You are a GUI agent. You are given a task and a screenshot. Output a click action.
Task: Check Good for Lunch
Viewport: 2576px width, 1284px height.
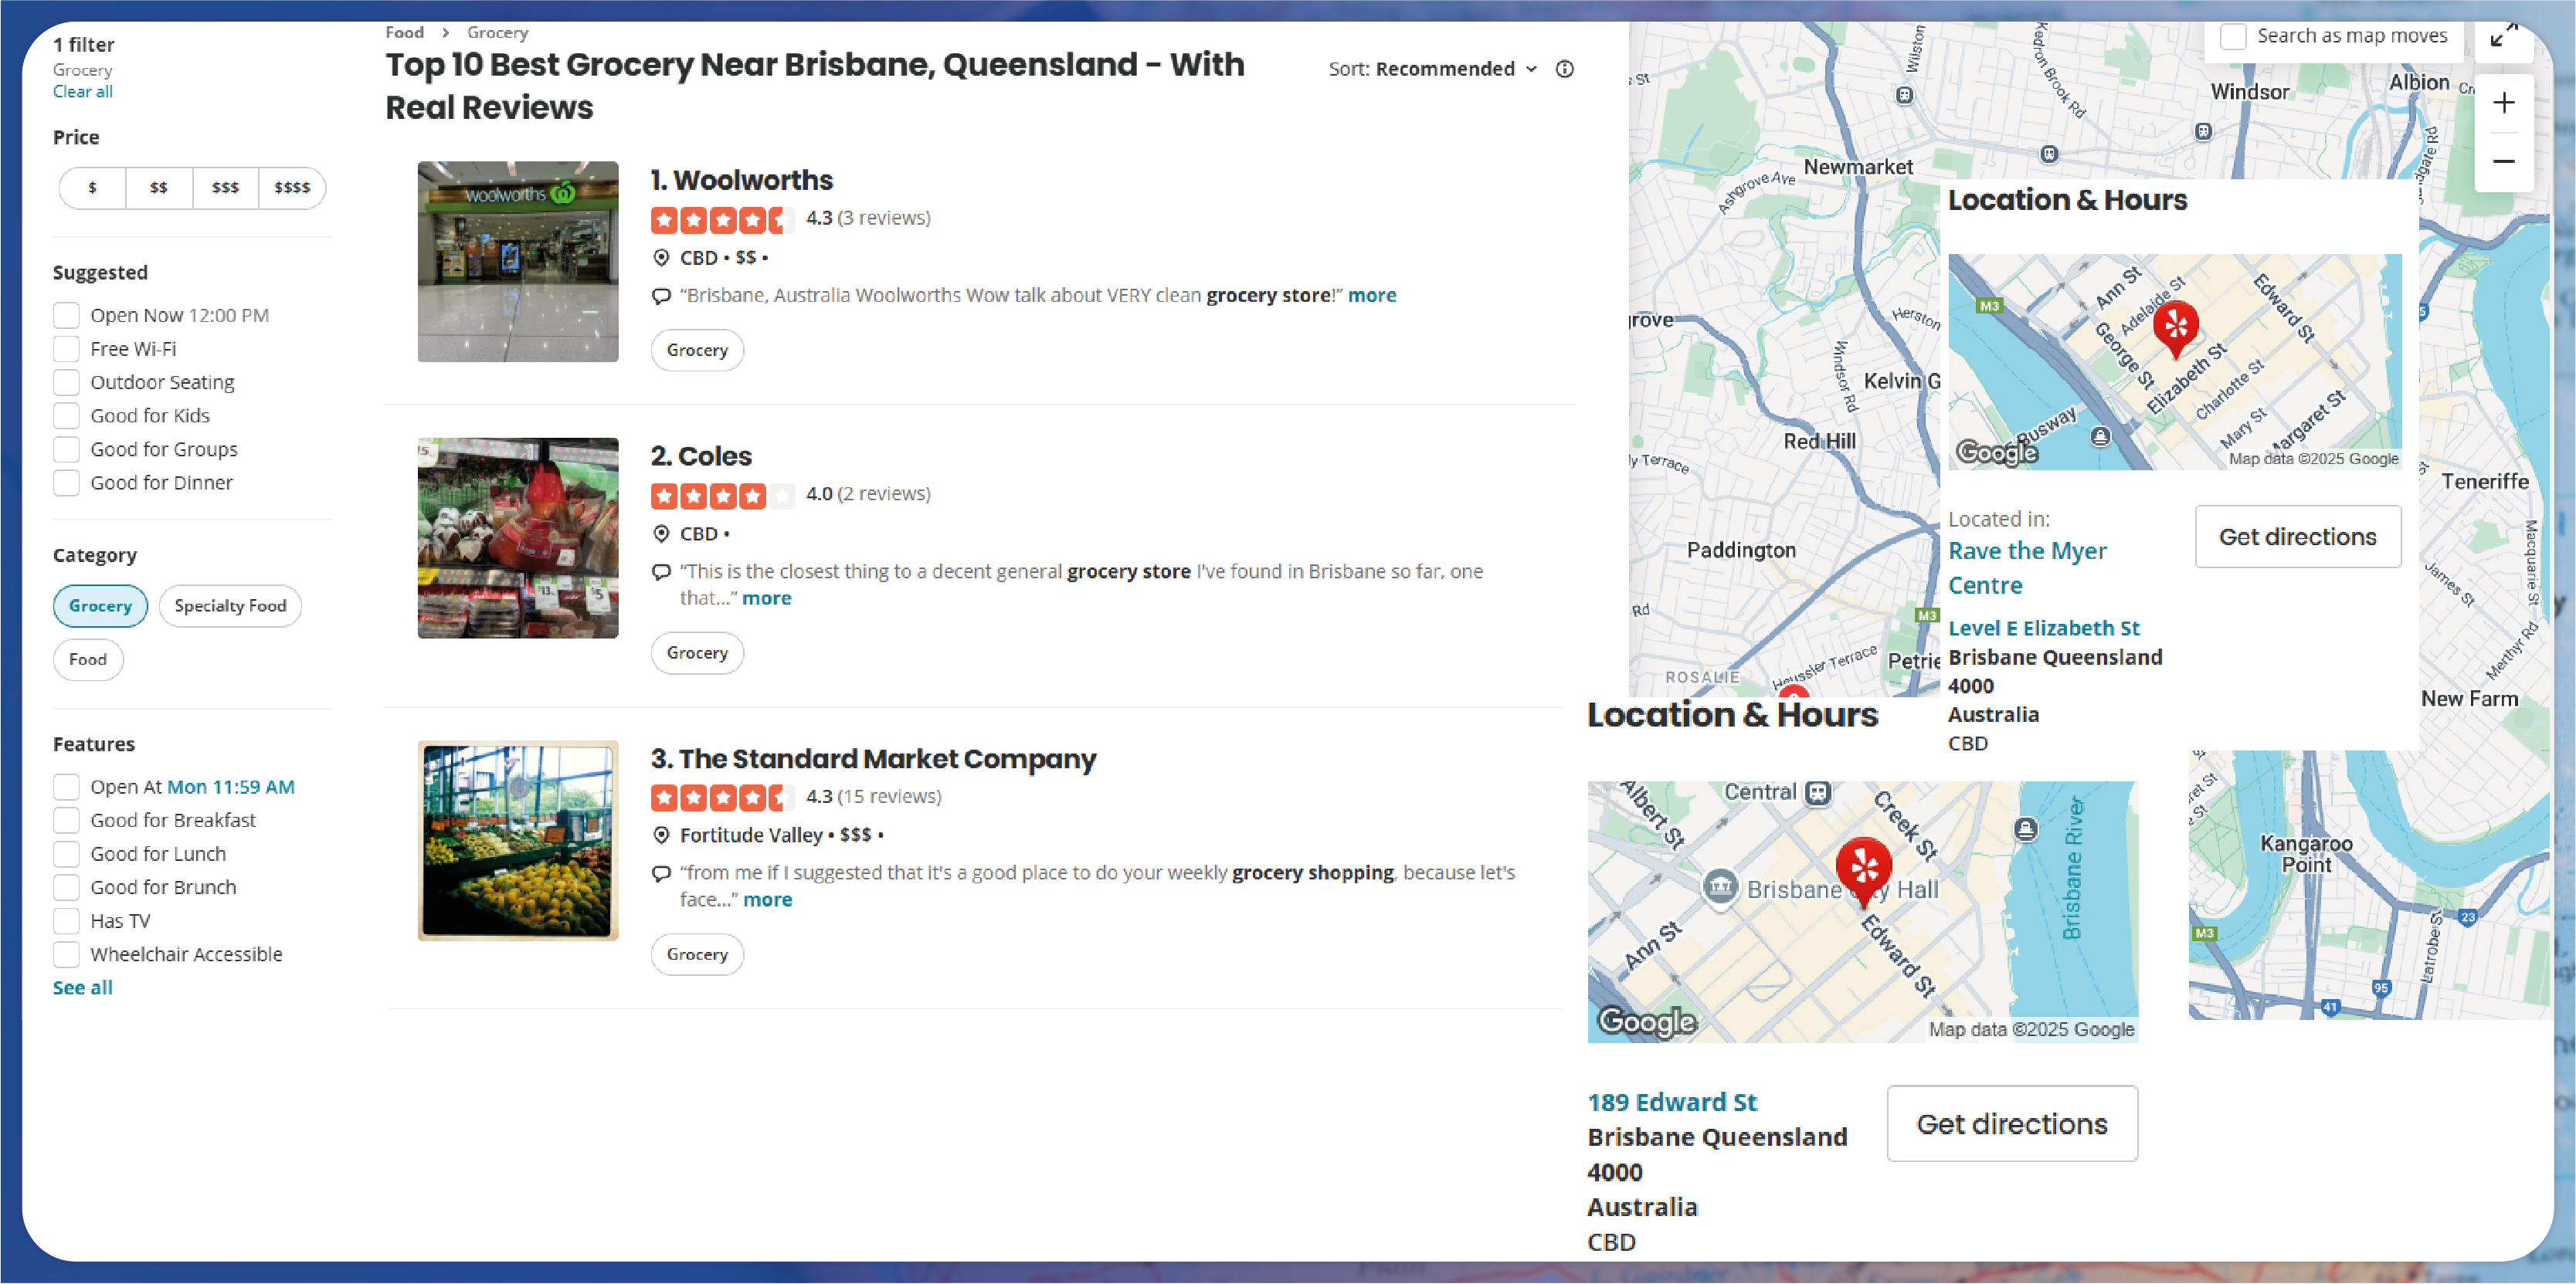point(66,855)
